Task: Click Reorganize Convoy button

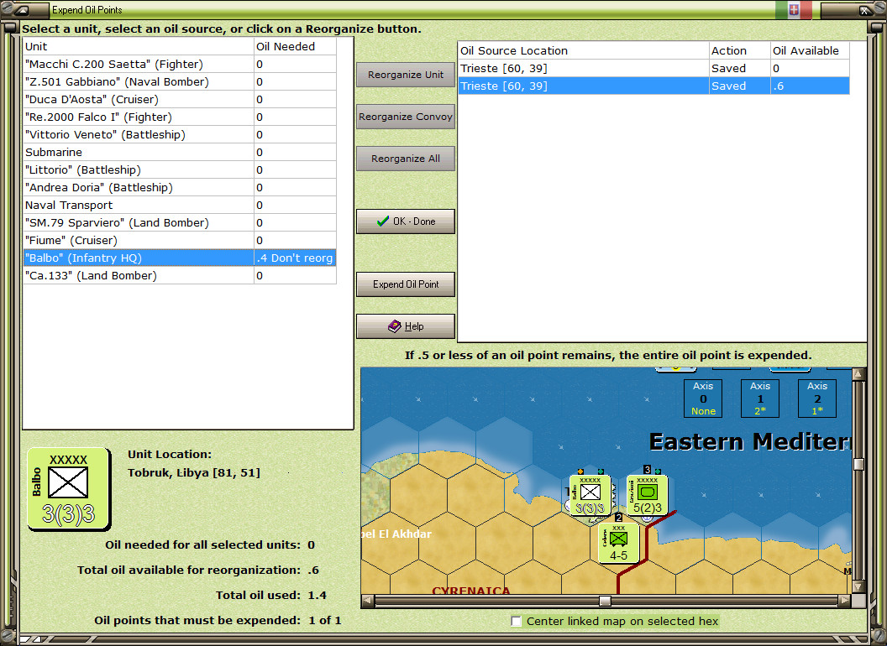Action: (406, 117)
